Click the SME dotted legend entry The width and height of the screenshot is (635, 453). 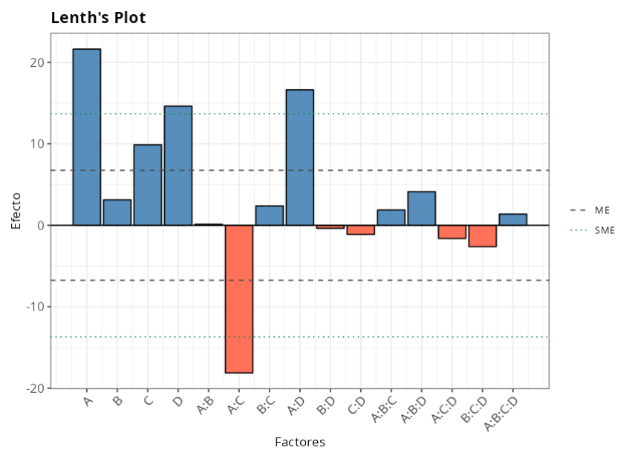(593, 230)
